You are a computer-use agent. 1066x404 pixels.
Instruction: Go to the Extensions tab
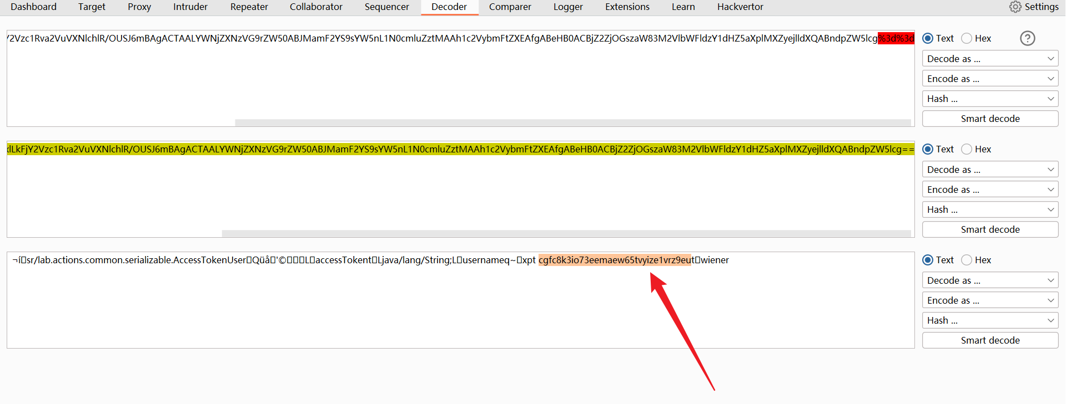[627, 7]
